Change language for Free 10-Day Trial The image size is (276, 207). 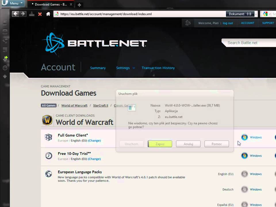[94, 159]
